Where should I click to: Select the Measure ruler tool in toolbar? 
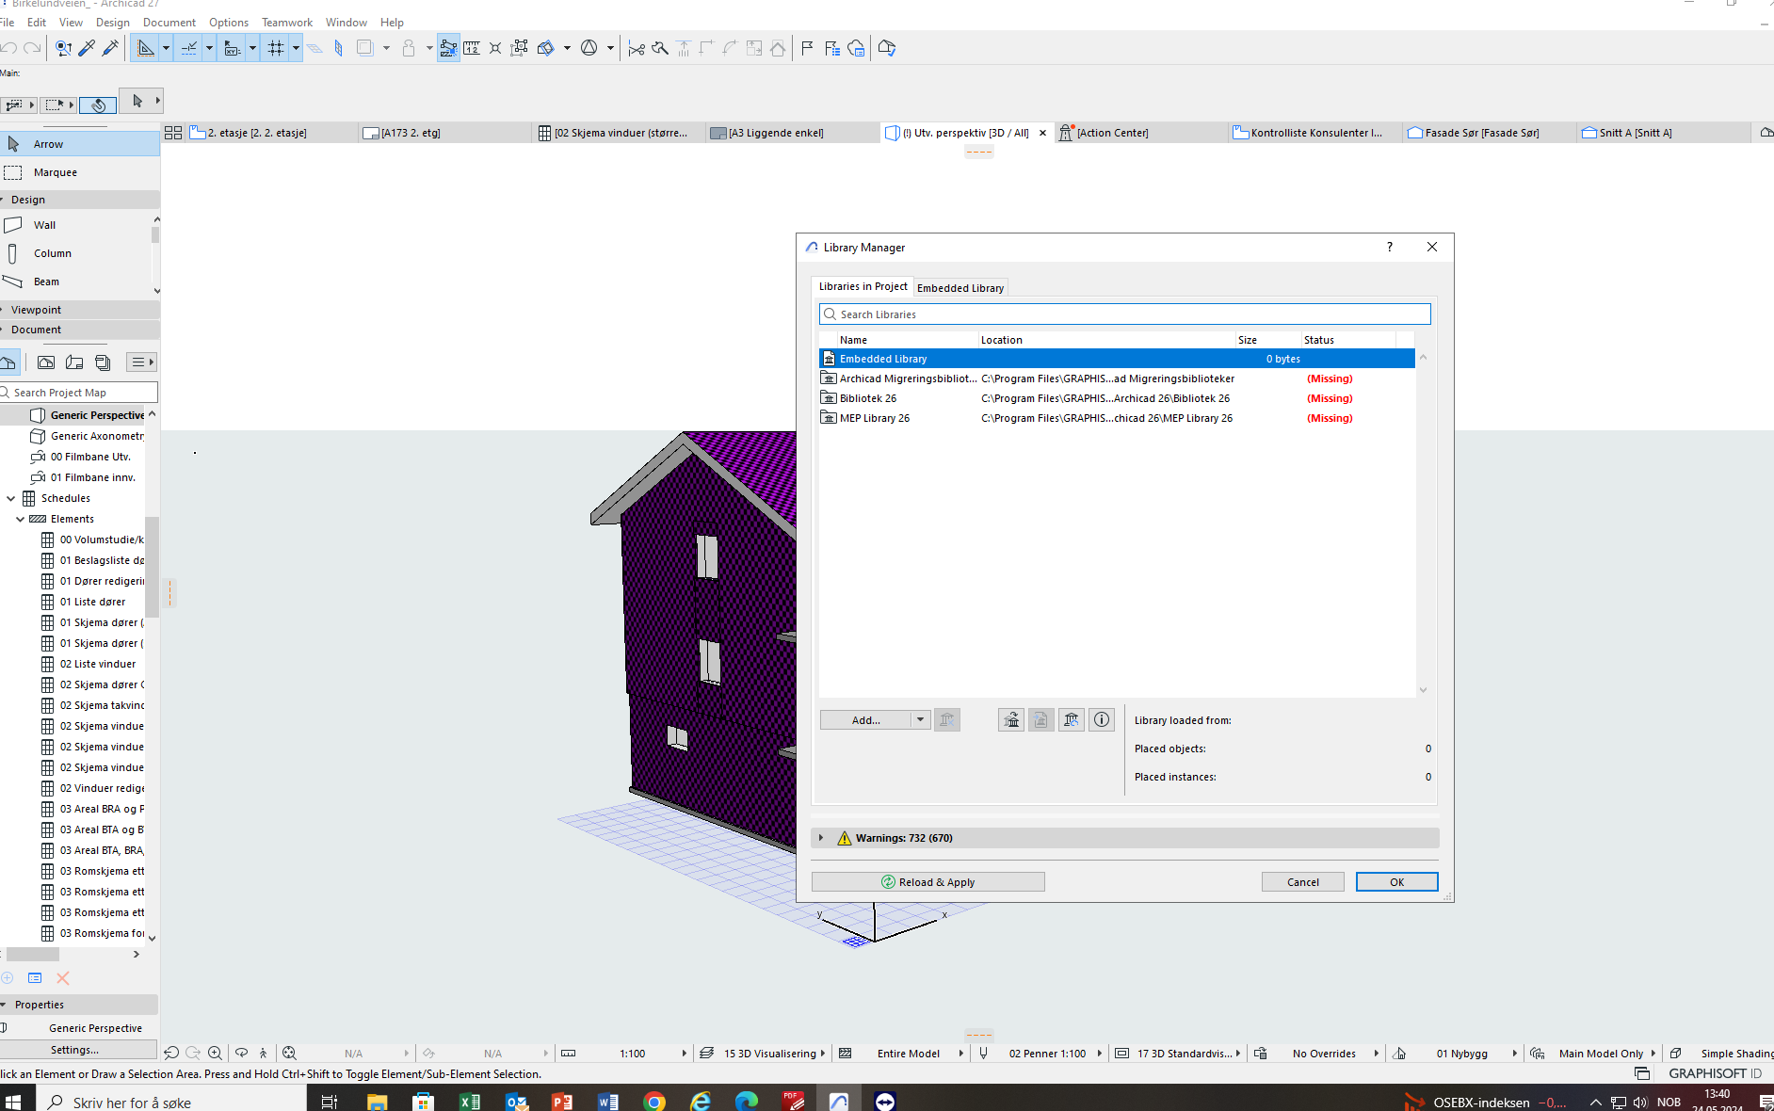(472, 48)
